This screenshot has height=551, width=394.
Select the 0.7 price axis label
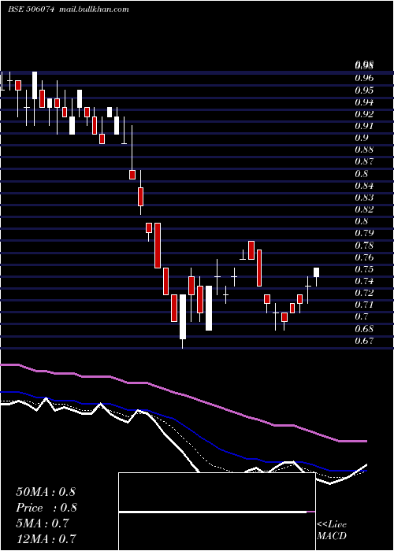(362, 316)
